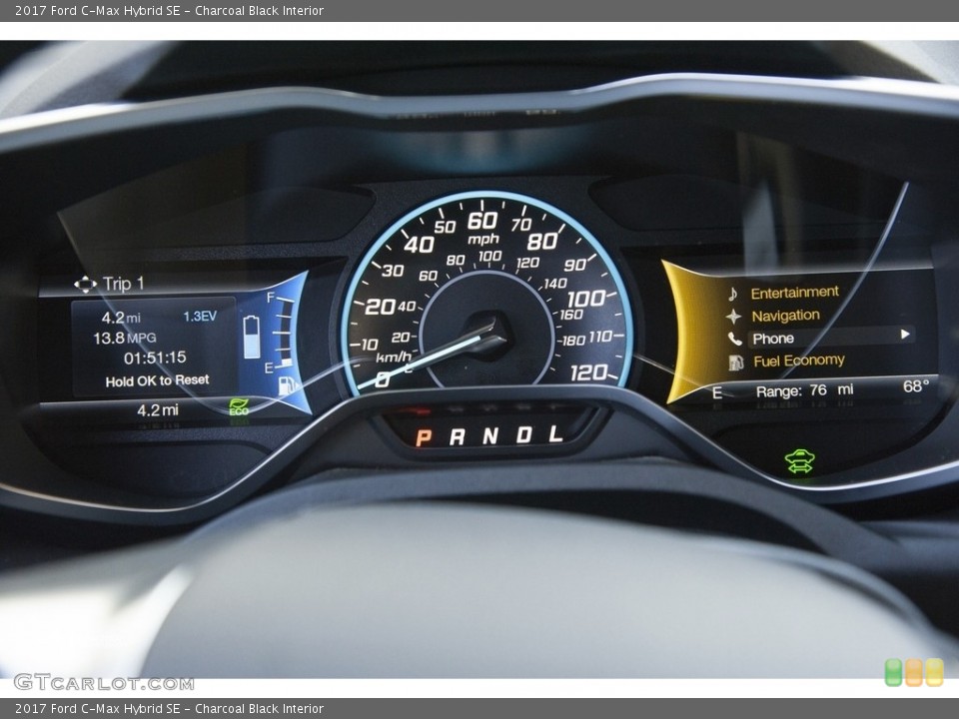
Task: Click the top caption 2017 Ford C-Max Hybrid SE
Action: tap(97, 10)
